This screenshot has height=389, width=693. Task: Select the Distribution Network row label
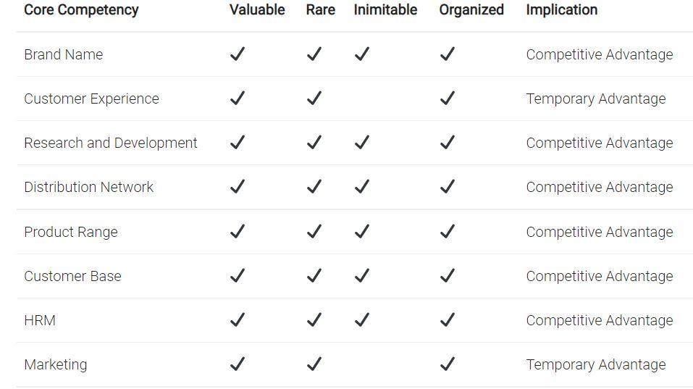coord(88,187)
